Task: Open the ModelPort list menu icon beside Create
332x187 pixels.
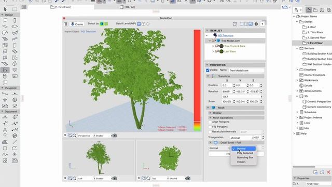Action: (66, 24)
